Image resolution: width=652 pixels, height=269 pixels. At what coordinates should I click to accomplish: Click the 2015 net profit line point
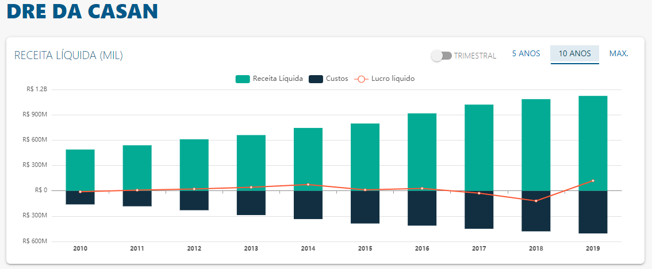tap(365, 190)
